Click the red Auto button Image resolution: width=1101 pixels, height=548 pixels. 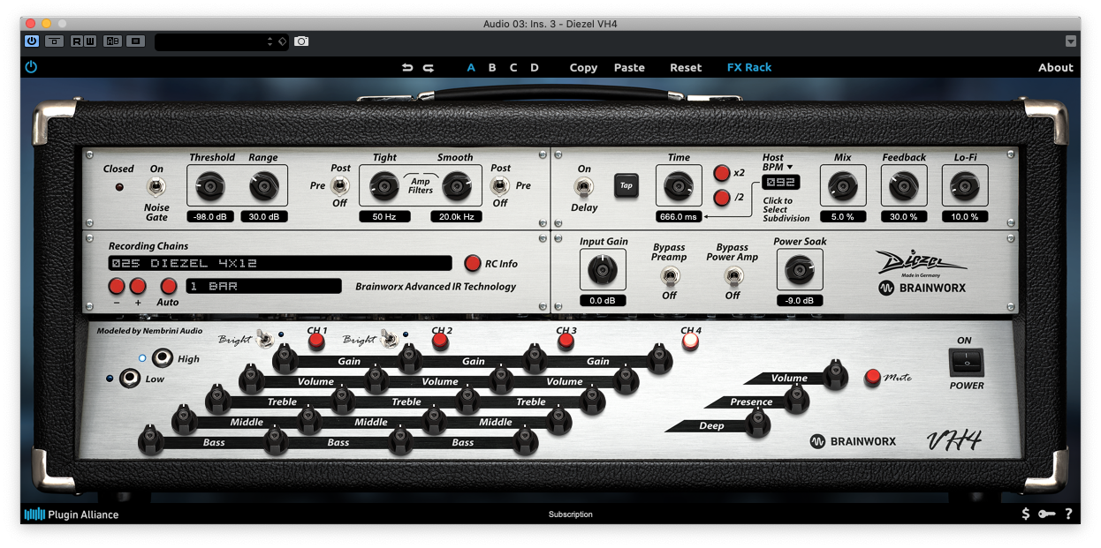(168, 286)
